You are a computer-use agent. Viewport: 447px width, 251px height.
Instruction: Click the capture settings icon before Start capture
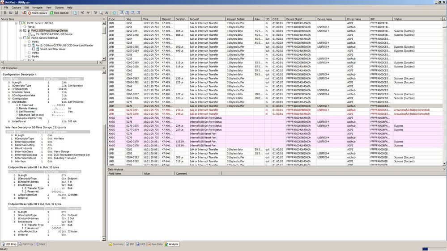click(24, 13)
